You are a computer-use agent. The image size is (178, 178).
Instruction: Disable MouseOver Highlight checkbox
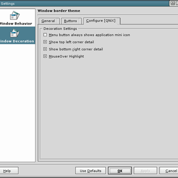[x=45, y=56]
